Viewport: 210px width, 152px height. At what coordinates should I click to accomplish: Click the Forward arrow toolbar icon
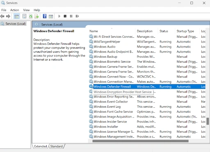(x=8, y=16)
